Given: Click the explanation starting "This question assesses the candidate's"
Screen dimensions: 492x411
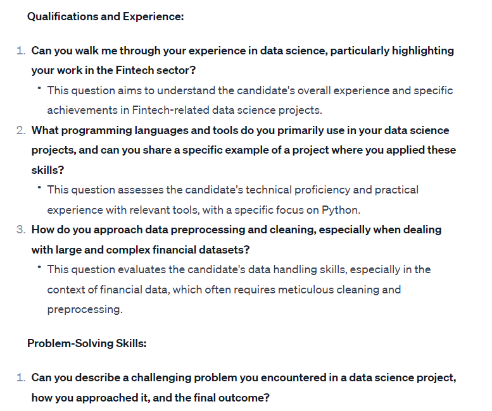Looking at the screenshot, I should click(x=232, y=190).
